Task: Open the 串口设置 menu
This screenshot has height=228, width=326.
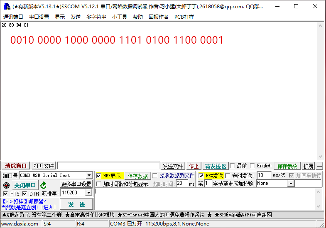Action: coord(39,17)
